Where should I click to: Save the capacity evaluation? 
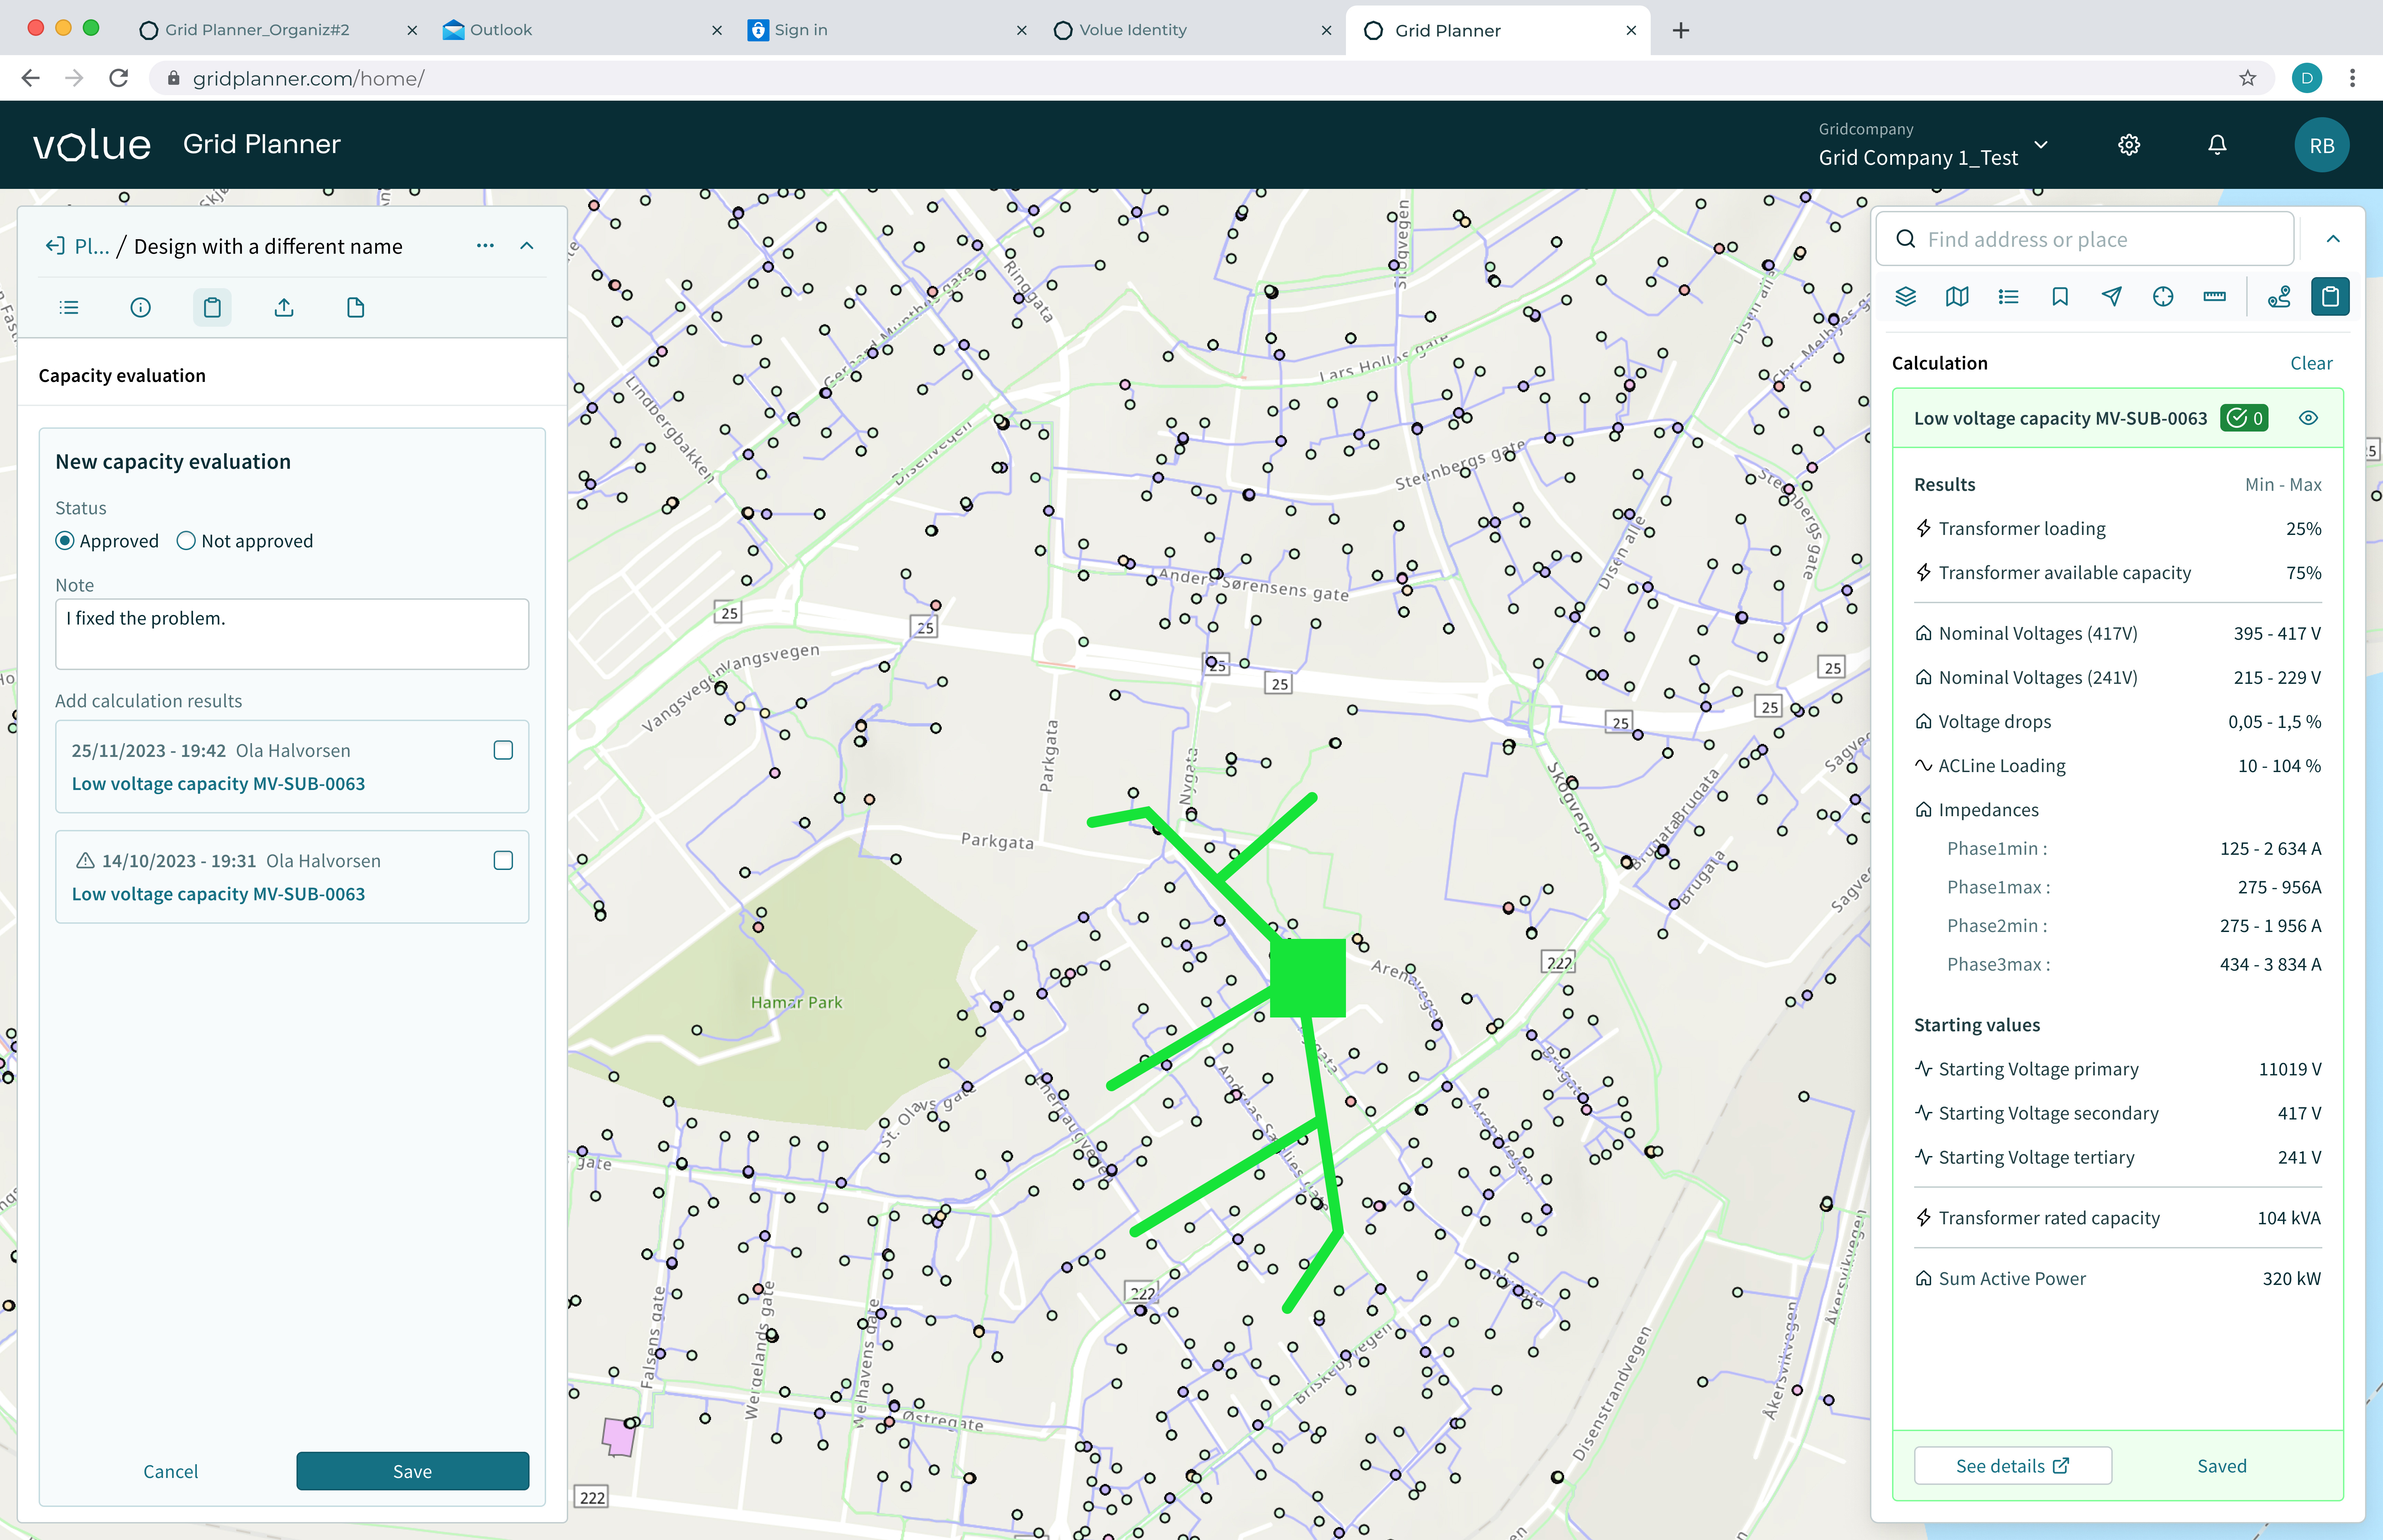[x=412, y=1471]
